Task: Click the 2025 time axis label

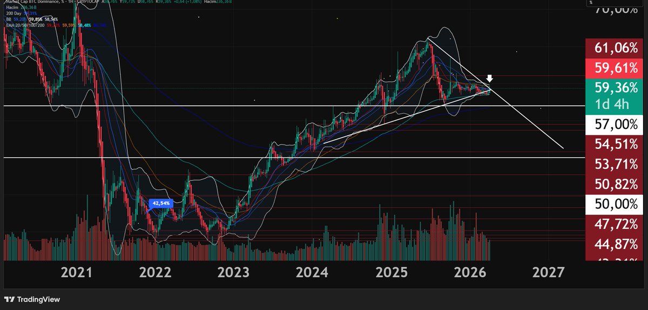Action: click(x=391, y=272)
